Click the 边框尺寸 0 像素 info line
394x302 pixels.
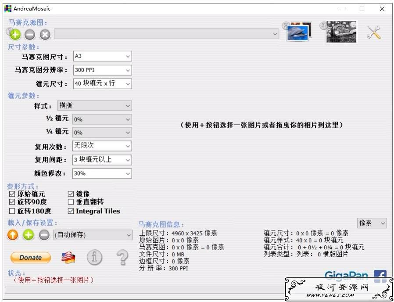pos(165,261)
